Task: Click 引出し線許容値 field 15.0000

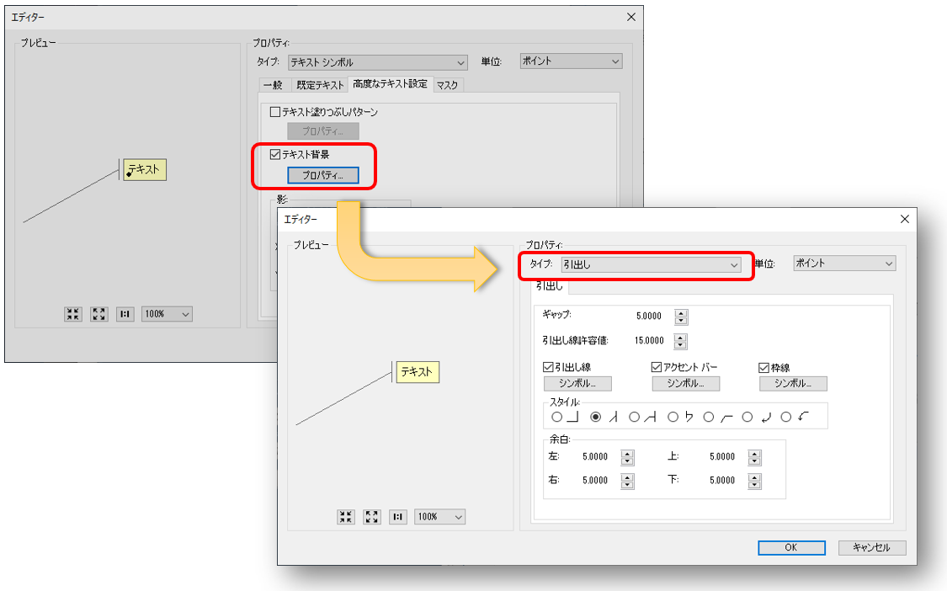Action: [x=649, y=341]
